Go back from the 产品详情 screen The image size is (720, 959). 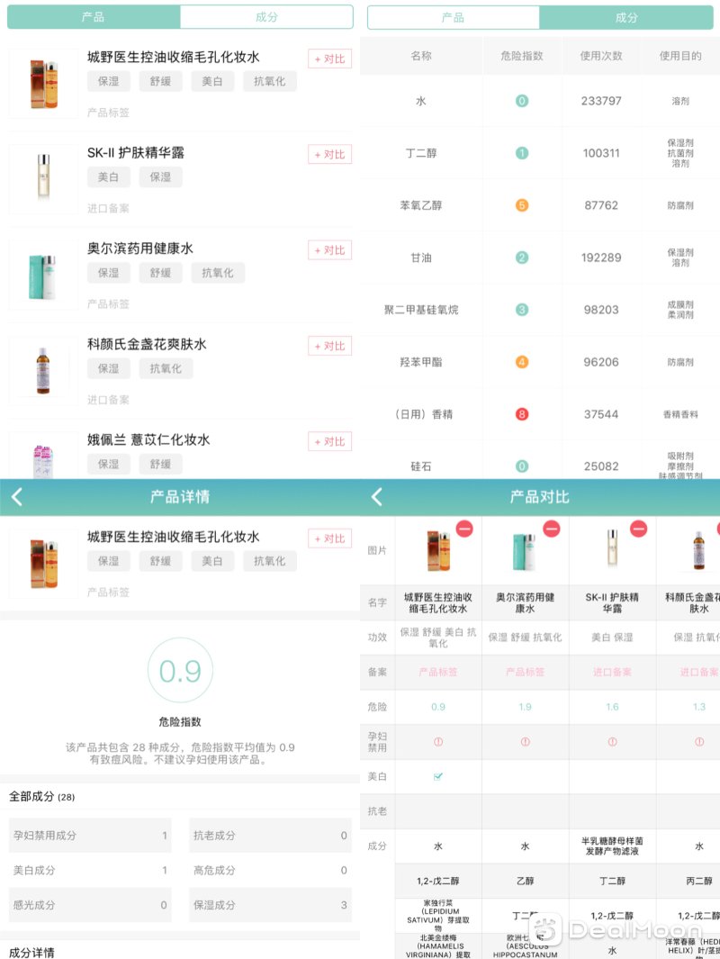coord(16,497)
